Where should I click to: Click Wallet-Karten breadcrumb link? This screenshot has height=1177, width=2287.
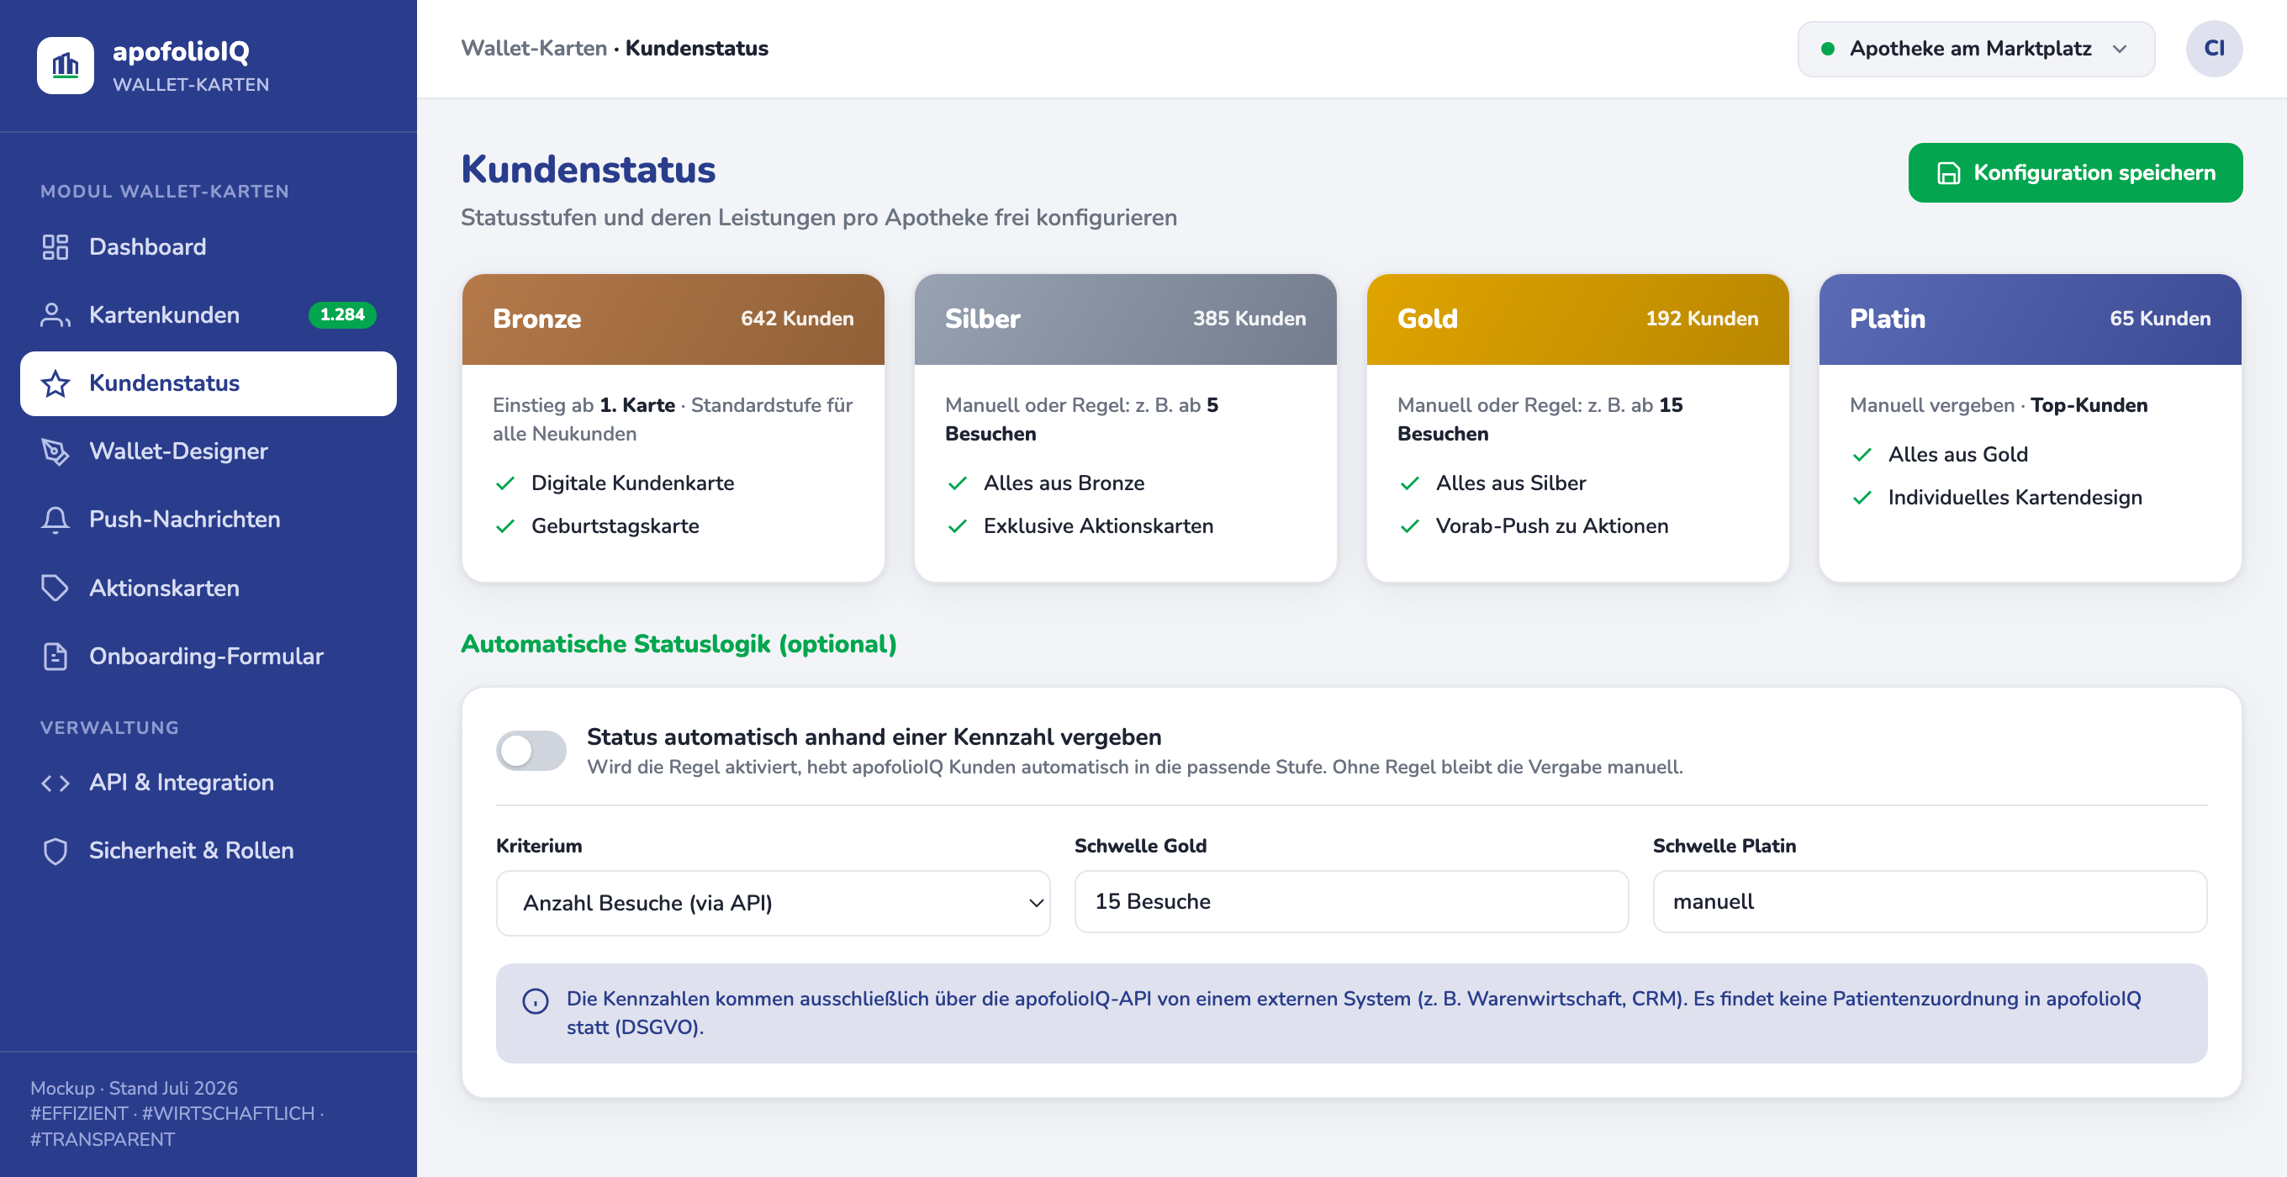tap(534, 48)
